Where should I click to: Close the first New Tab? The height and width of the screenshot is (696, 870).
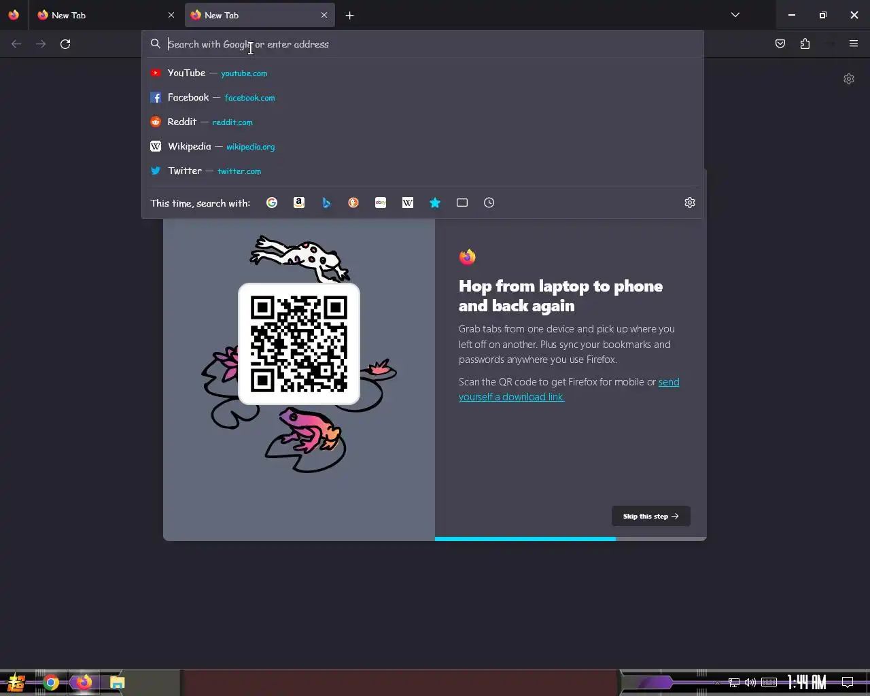[171, 15]
